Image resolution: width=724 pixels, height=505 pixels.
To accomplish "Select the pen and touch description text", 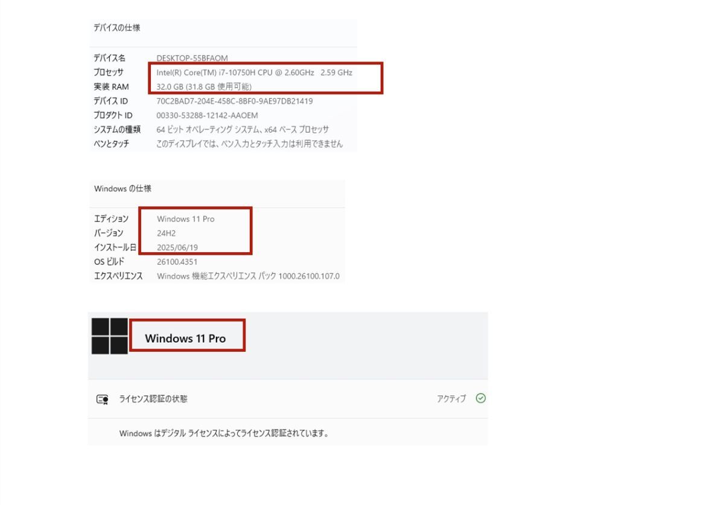I will [x=249, y=144].
